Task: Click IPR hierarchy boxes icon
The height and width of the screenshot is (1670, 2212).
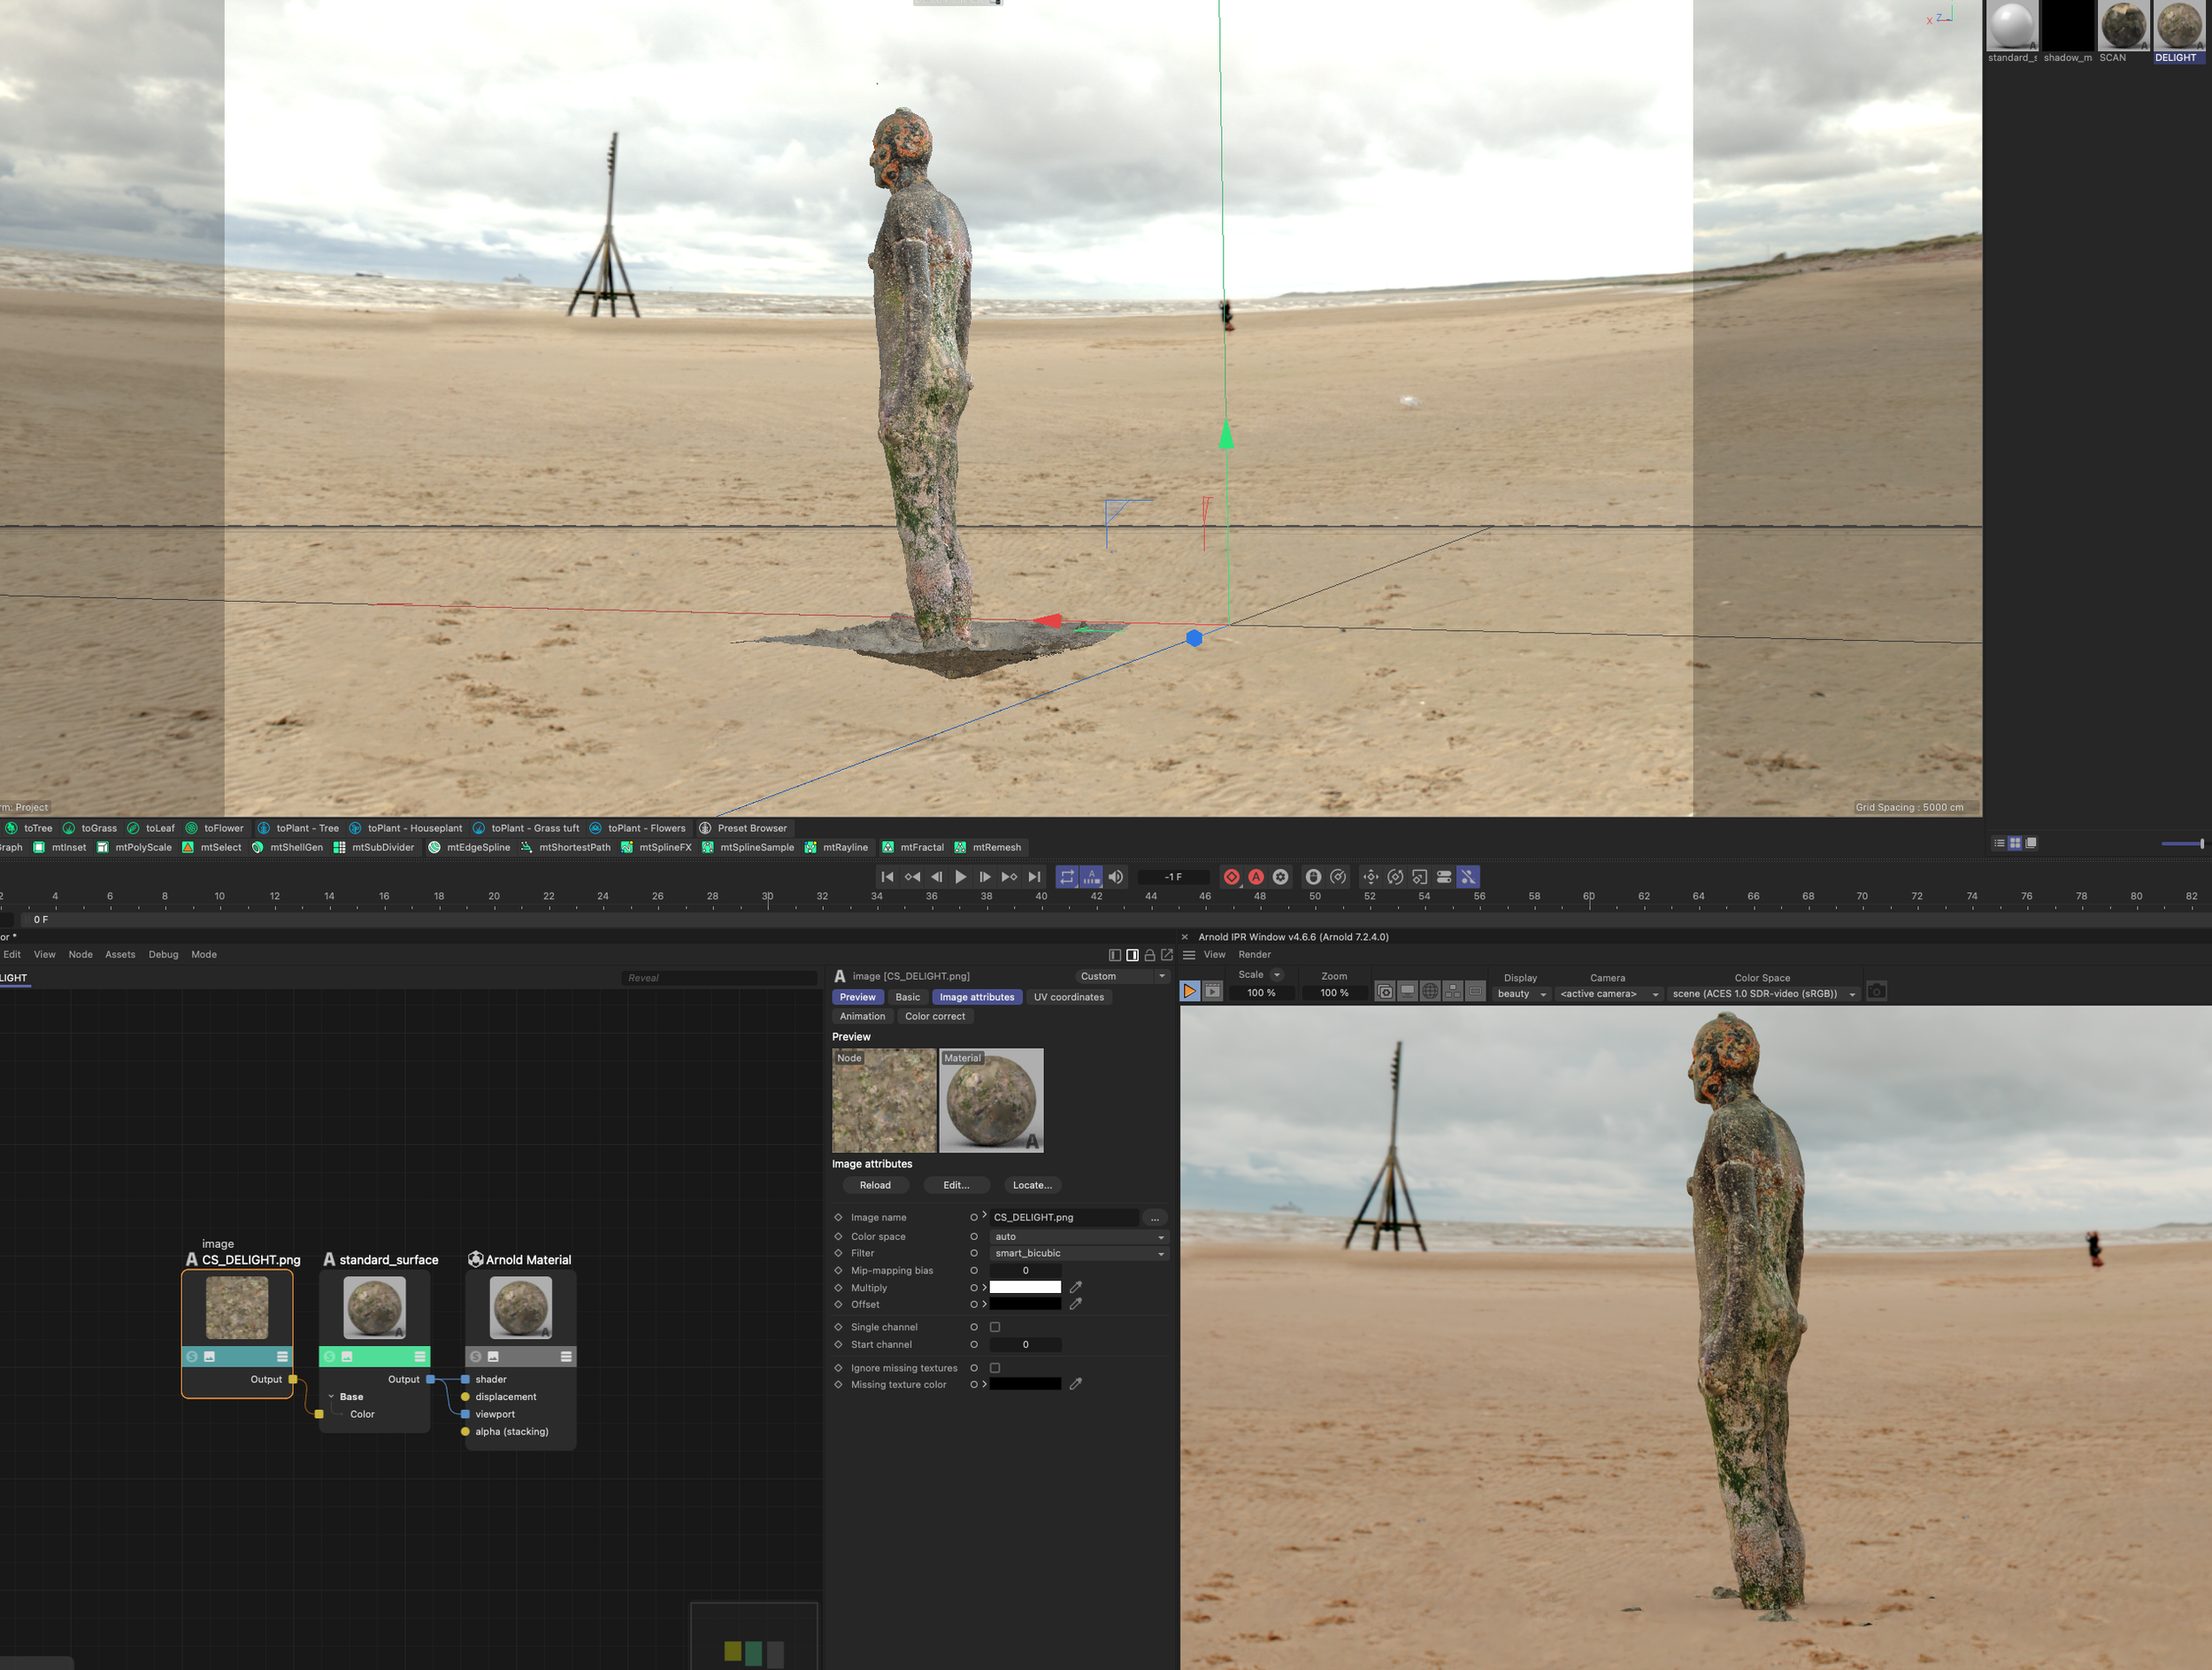Action: pyautogui.click(x=1453, y=992)
